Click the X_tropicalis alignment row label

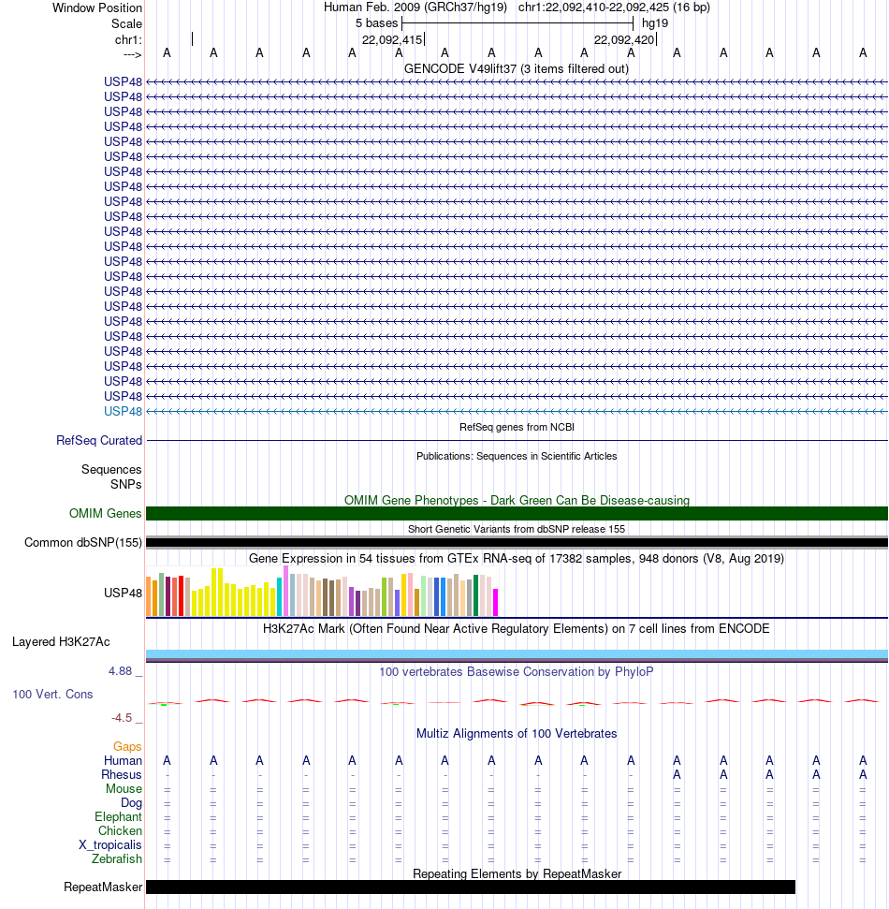pyautogui.click(x=110, y=845)
